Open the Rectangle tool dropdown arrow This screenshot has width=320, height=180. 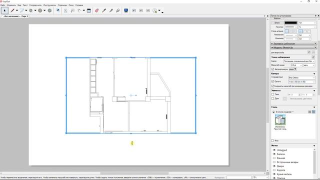point(35,10)
